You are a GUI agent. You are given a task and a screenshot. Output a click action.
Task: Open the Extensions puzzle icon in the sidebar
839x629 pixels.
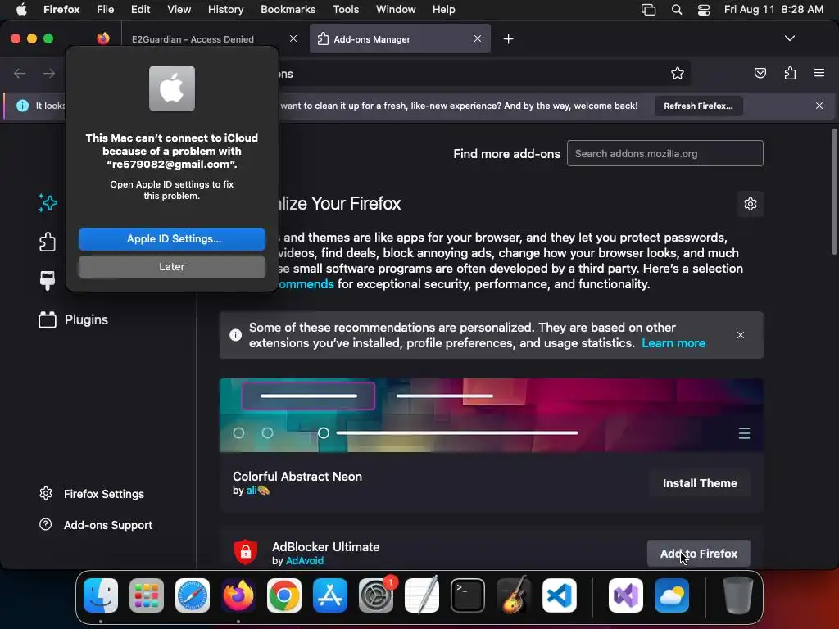[x=48, y=242]
